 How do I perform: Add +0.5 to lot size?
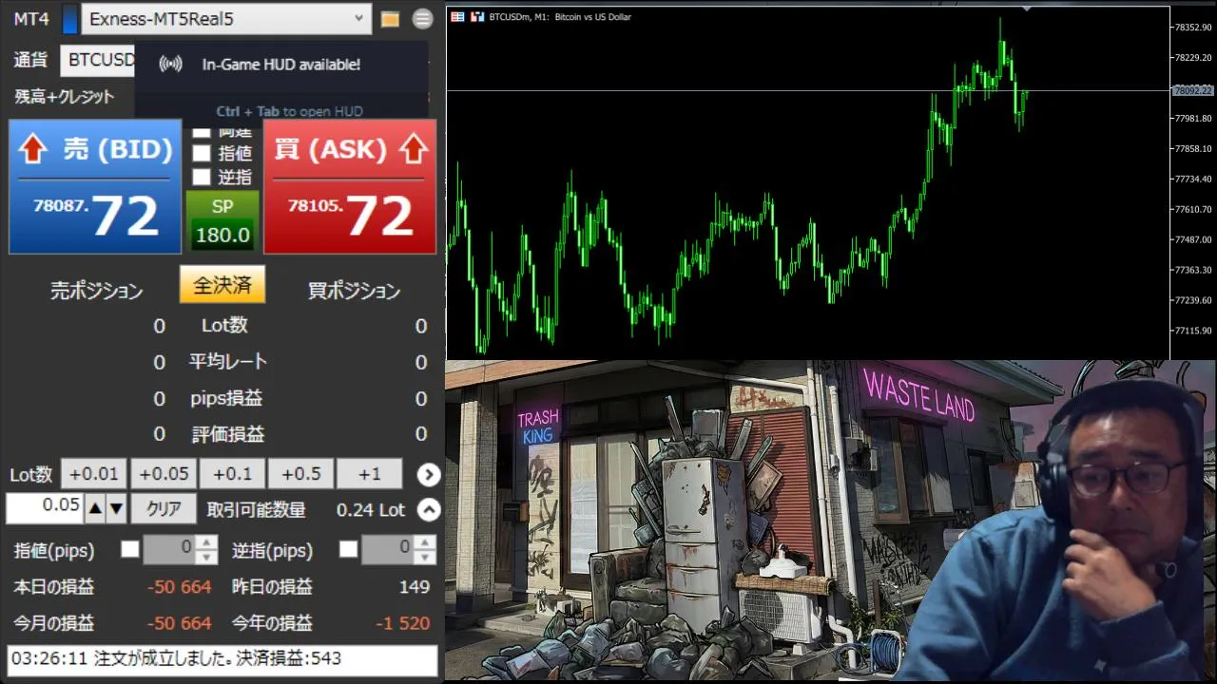tap(300, 474)
